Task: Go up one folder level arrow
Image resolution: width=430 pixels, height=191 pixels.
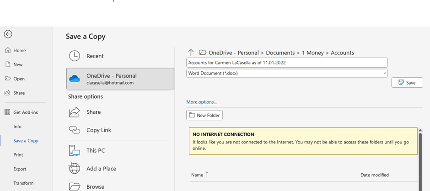Action: pos(191,53)
